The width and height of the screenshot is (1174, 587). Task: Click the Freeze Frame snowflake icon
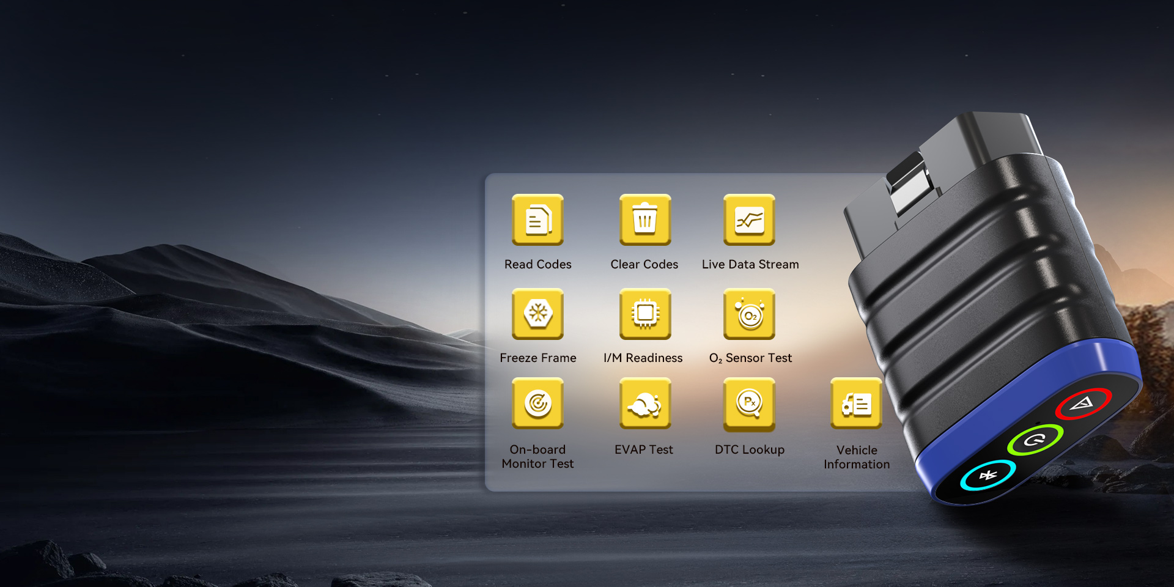(537, 314)
